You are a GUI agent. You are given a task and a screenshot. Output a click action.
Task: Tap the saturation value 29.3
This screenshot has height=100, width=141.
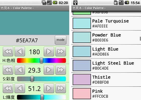[34, 70]
